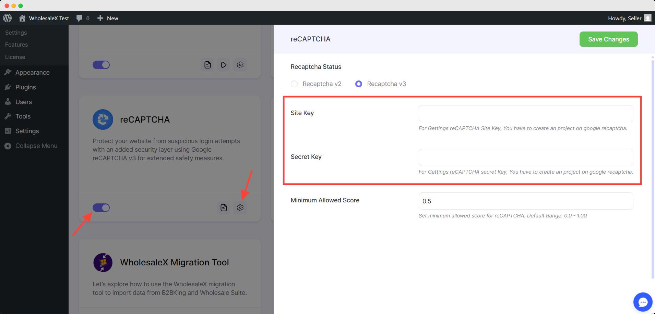Click the settings panel vertical scrollbar
Screen dimensions: 655x314
click(653, 168)
